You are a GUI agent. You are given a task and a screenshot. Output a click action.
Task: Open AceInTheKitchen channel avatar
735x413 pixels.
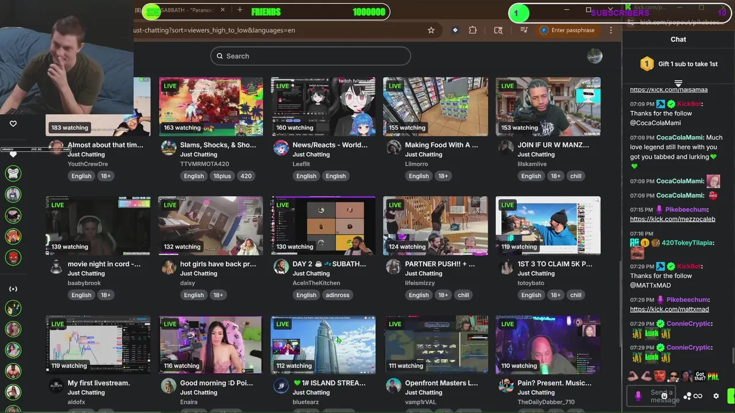pyautogui.click(x=281, y=267)
